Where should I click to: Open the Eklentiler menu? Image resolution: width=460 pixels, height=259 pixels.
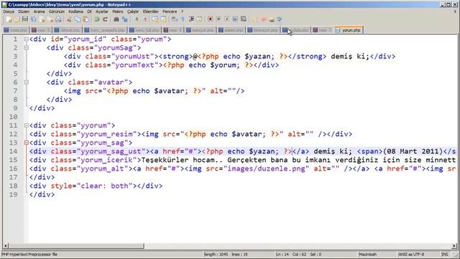pyautogui.click(x=150, y=12)
